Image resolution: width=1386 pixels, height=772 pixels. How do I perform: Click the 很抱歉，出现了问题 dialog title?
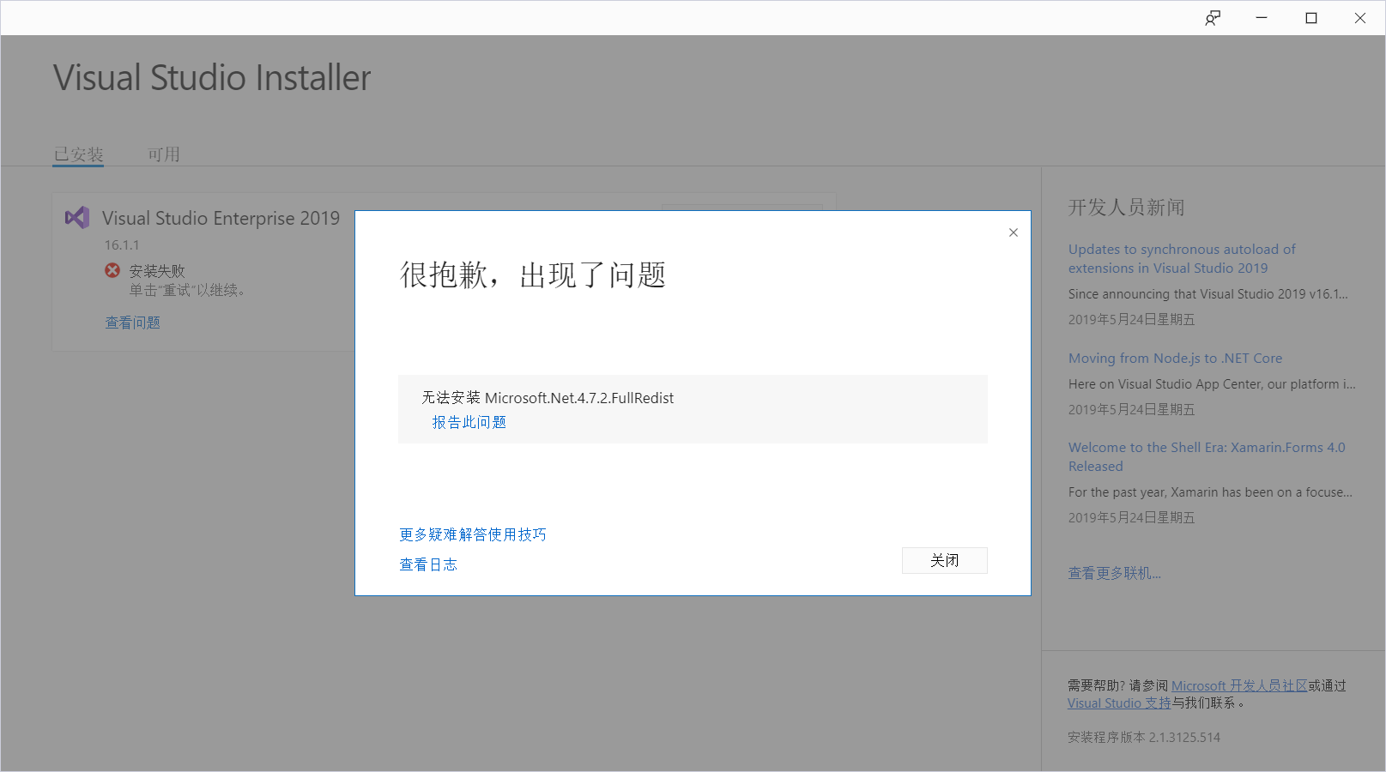click(533, 275)
